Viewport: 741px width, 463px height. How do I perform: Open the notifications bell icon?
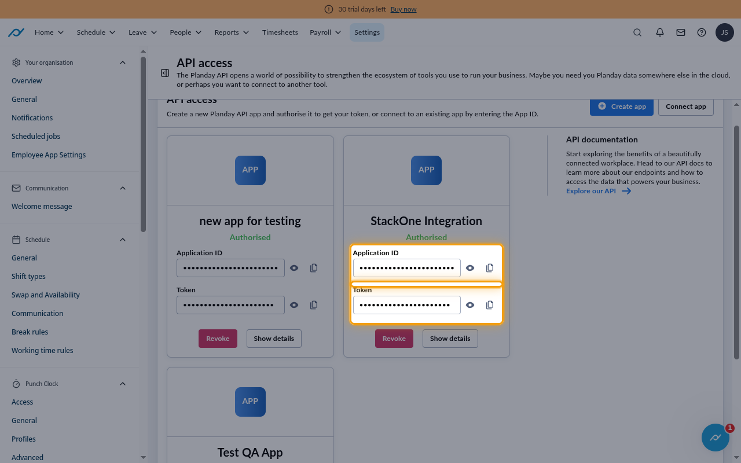coord(659,32)
